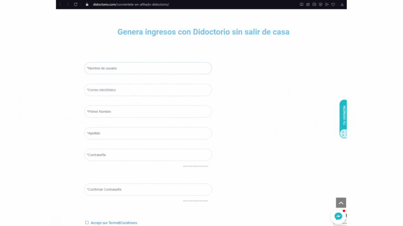The height and width of the screenshot is (226, 403).
Task: Focus the Correo electrónico field
Action: pyautogui.click(x=148, y=90)
